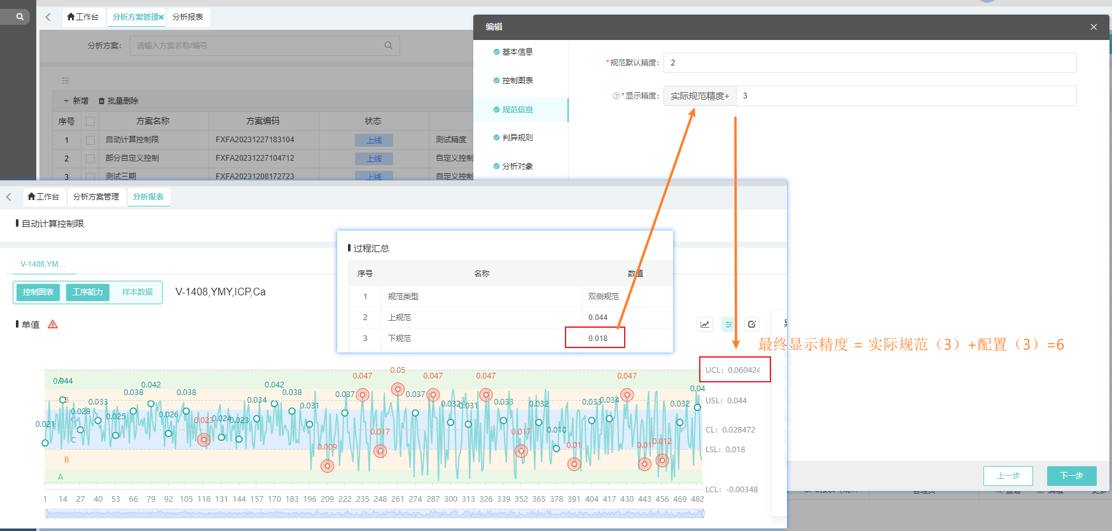Select the V-1408,YM... item tab
The height and width of the screenshot is (531, 1112).
(x=43, y=264)
